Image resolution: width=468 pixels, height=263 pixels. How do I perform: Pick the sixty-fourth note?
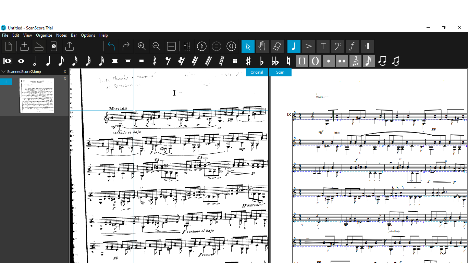pos(101,61)
